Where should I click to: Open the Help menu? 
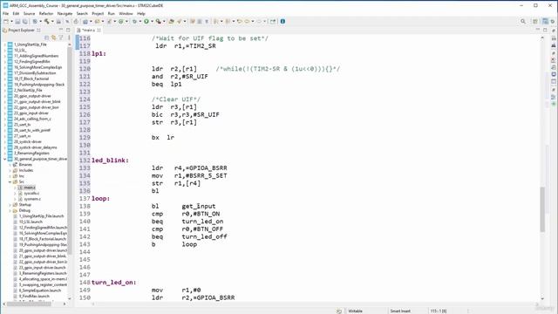141,14
